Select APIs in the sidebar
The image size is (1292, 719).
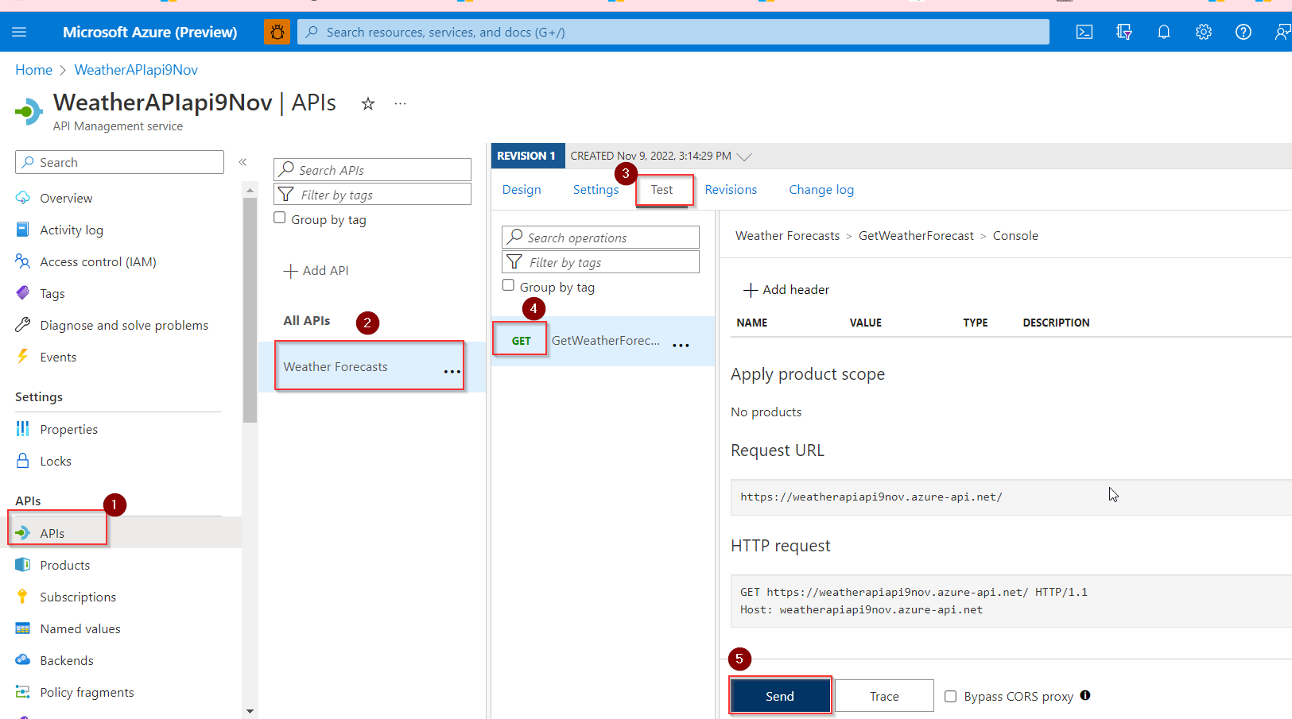point(52,533)
